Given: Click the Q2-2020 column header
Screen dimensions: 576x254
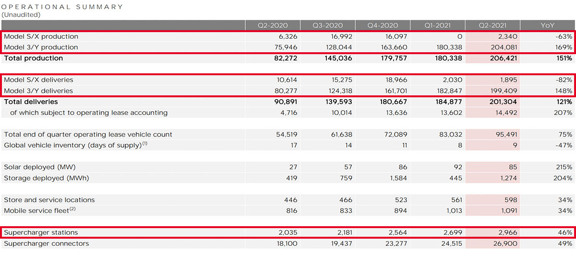Looking at the screenshot, I should pos(272,26).
